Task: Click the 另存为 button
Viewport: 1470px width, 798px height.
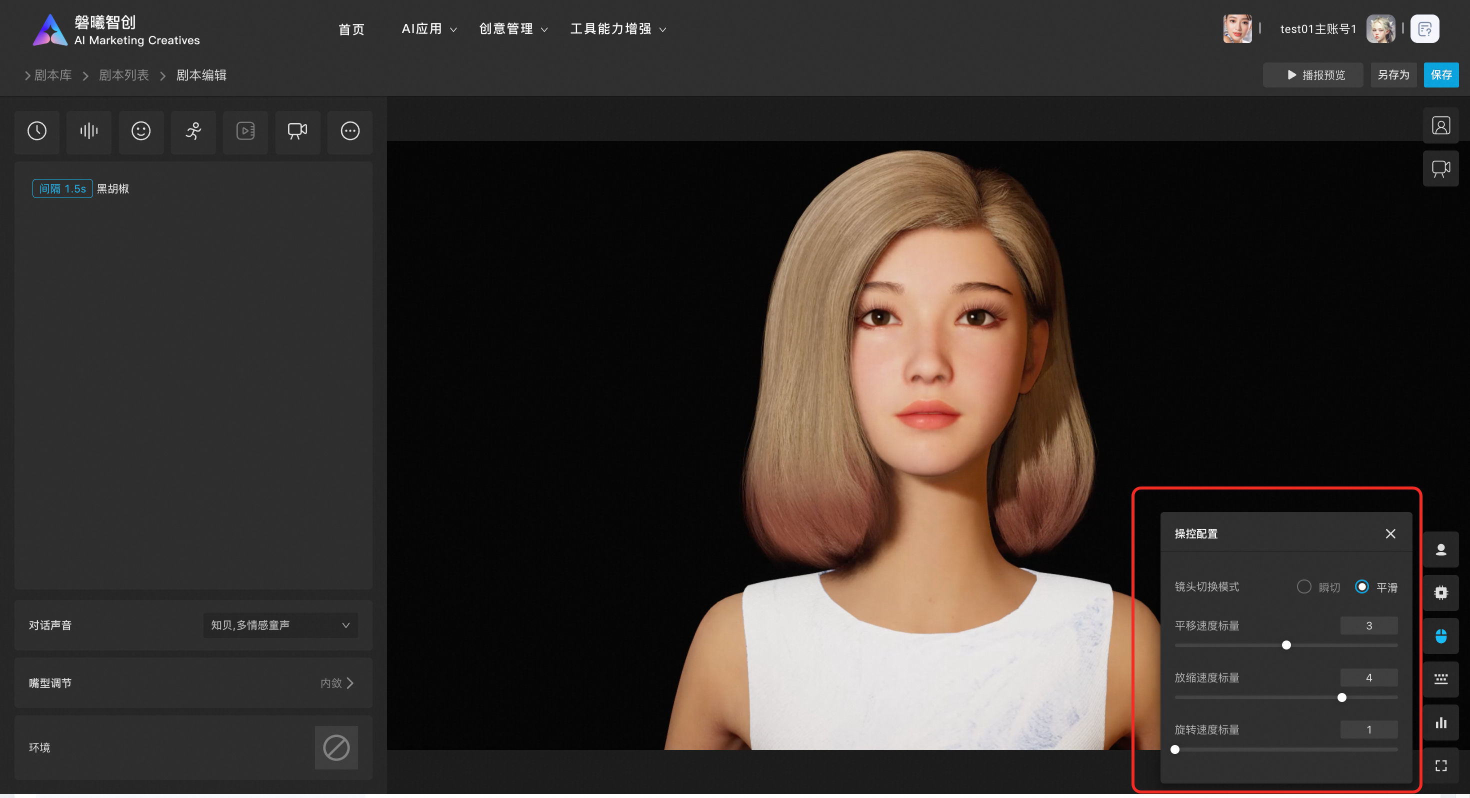Action: tap(1393, 75)
